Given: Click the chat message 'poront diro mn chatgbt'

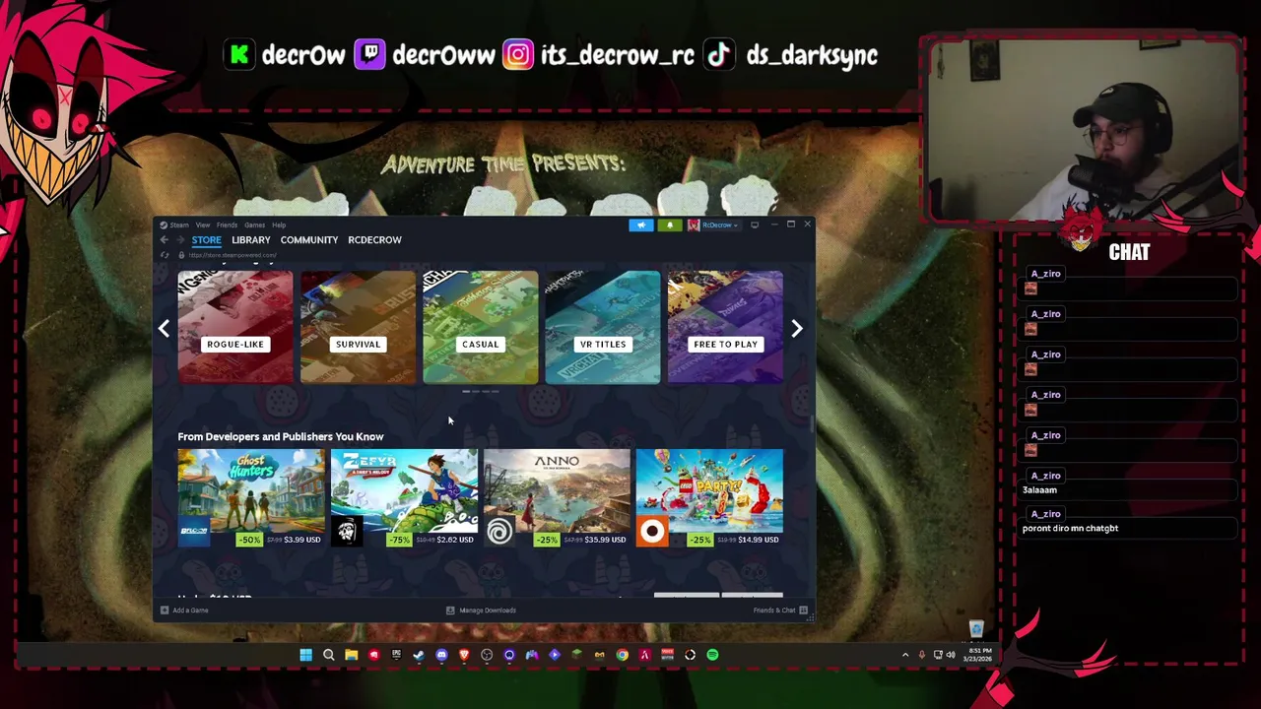Looking at the screenshot, I should (1070, 529).
